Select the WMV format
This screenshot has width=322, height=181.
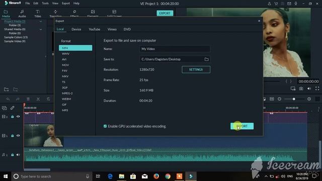click(x=66, y=54)
